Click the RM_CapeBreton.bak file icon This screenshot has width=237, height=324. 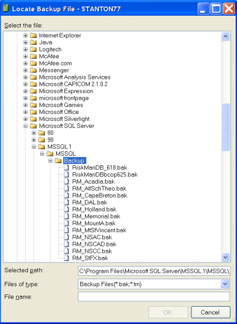pos(66,195)
